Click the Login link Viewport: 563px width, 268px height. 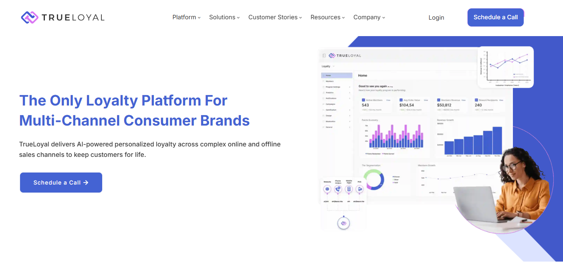436,17
